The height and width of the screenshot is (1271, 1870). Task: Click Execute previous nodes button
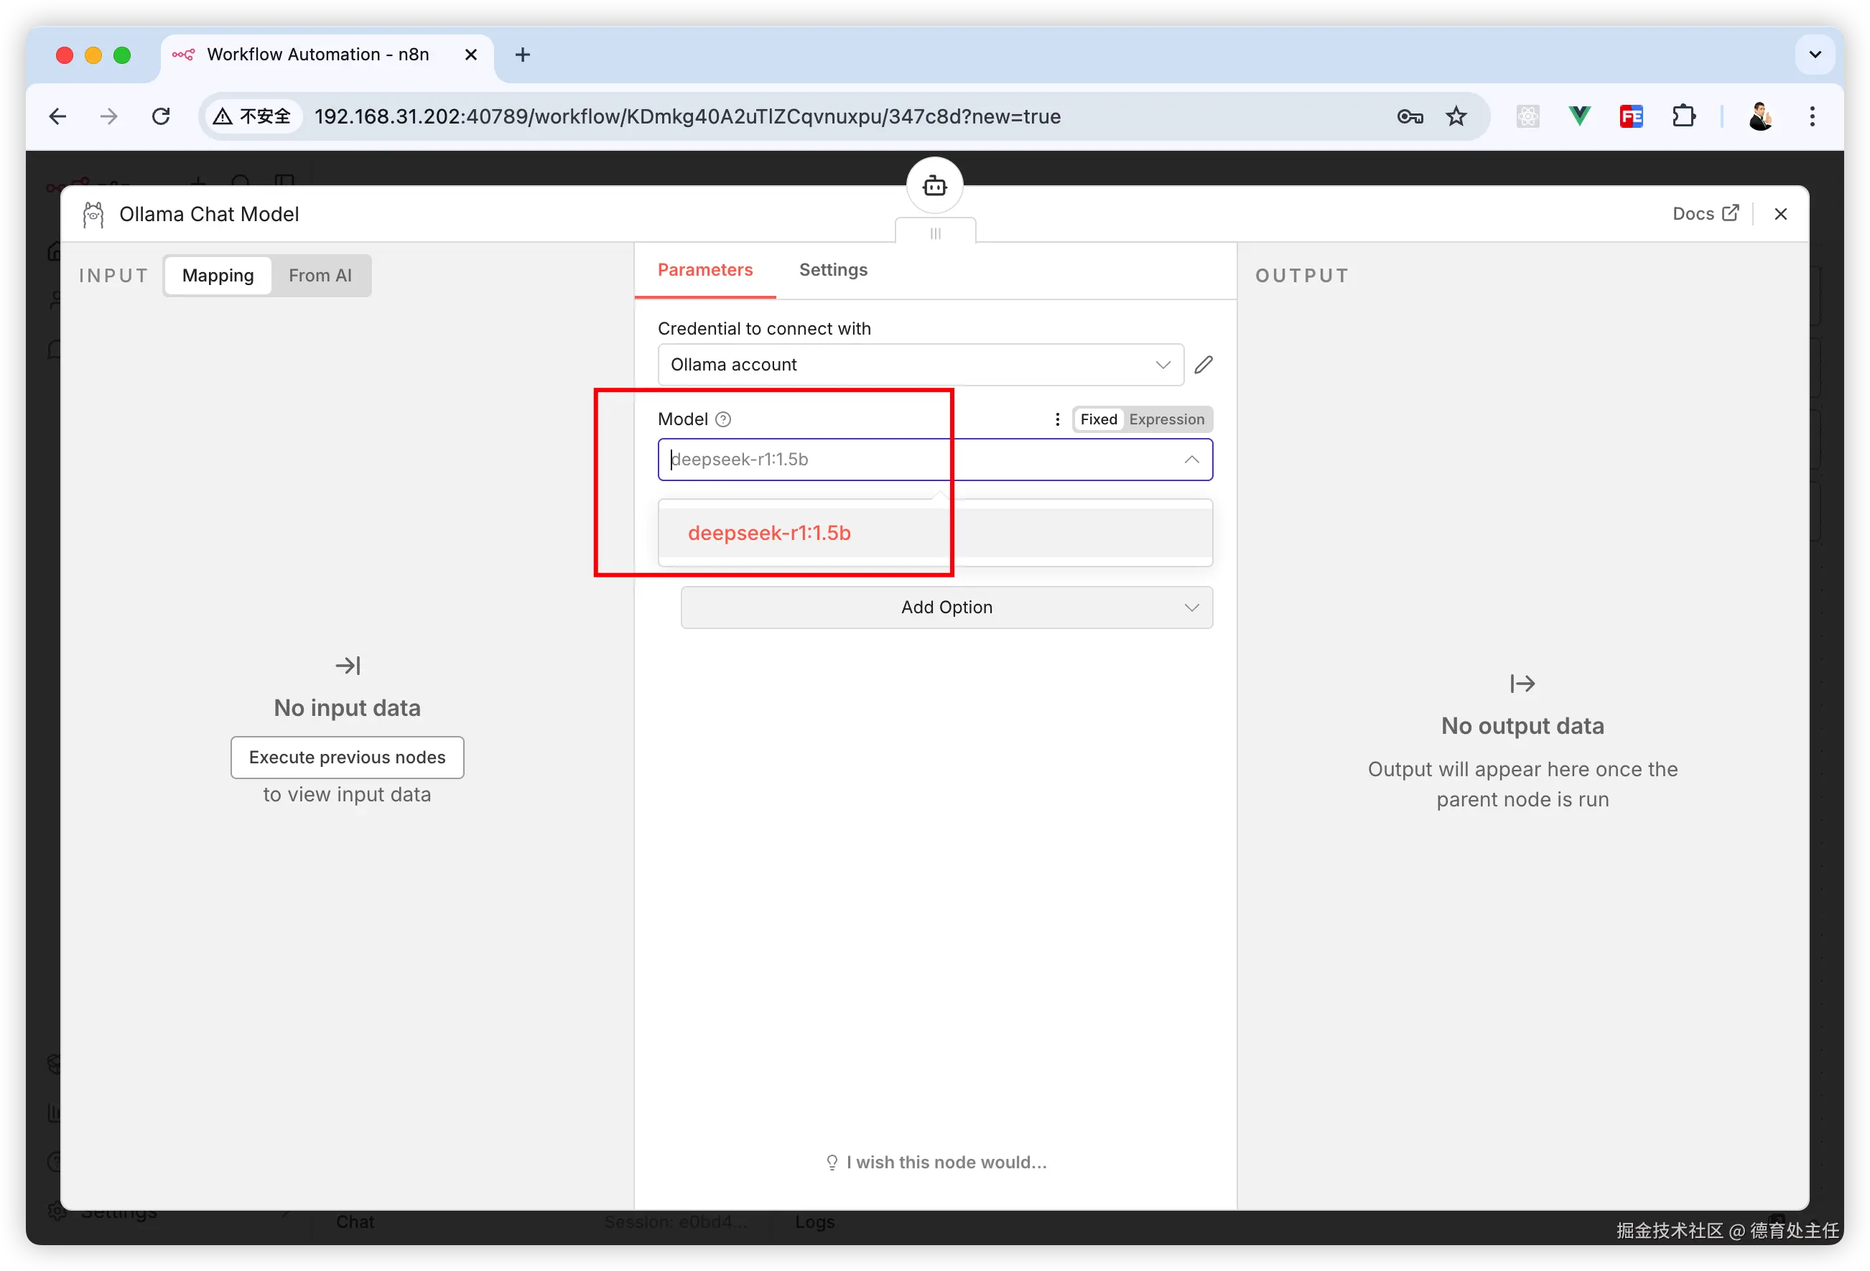[347, 757]
